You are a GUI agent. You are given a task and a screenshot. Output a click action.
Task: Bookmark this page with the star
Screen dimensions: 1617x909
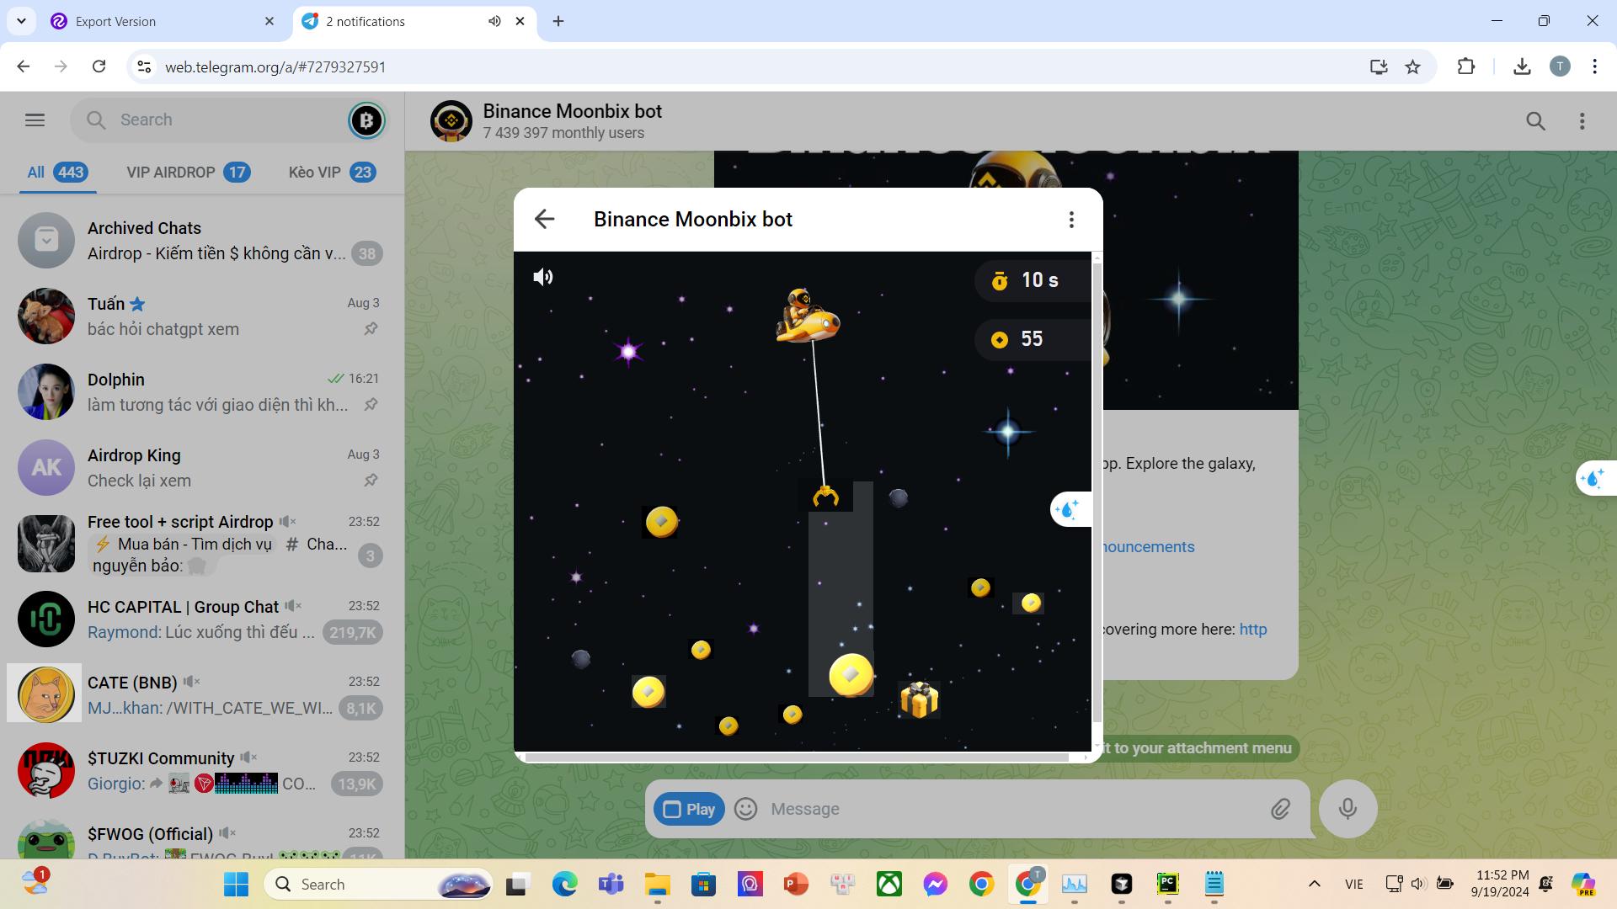point(1413,66)
